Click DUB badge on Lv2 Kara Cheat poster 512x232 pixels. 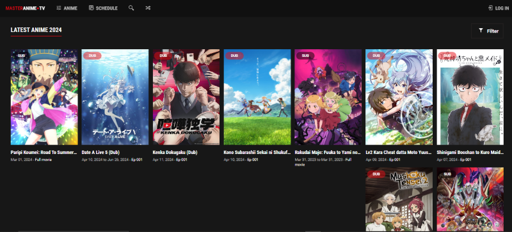point(376,56)
